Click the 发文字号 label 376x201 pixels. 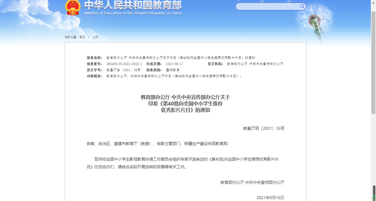(x=94, y=70)
